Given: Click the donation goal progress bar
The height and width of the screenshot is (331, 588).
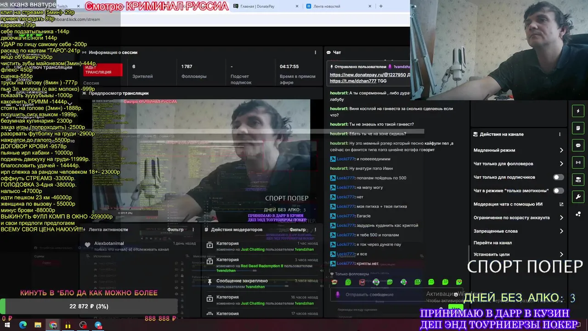Looking at the screenshot, I should (x=89, y=306).
